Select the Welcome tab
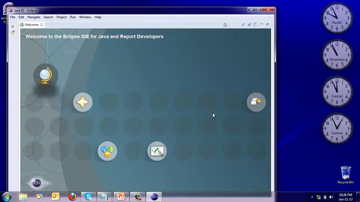Image resolution: width=360 pixels, height=202 pixels. [x=31, y=25]
